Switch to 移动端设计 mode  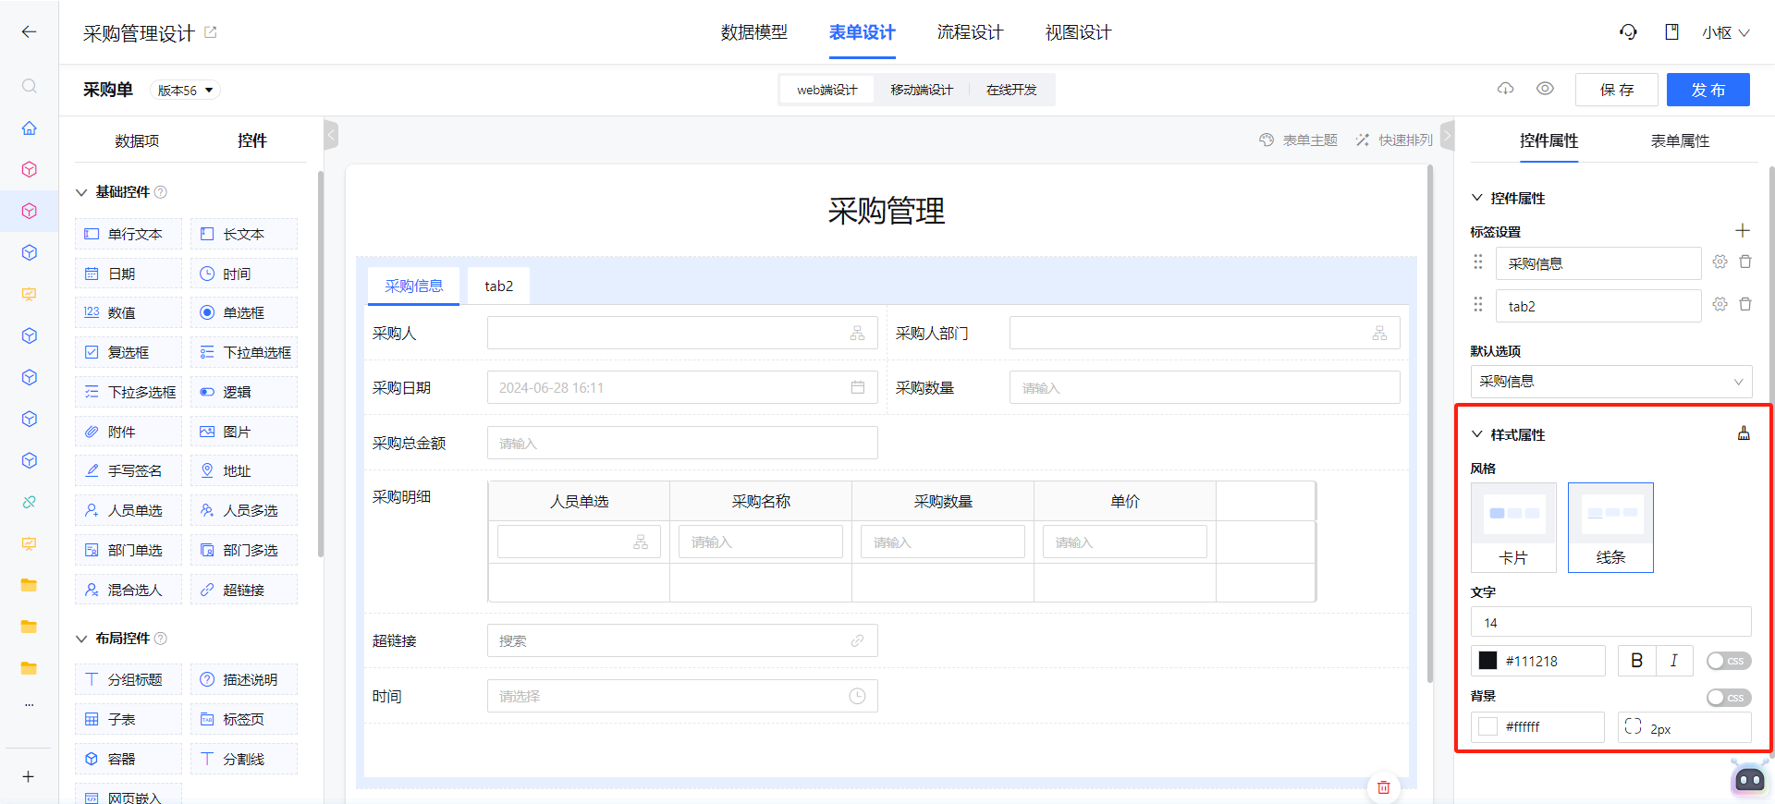(922, 90)
